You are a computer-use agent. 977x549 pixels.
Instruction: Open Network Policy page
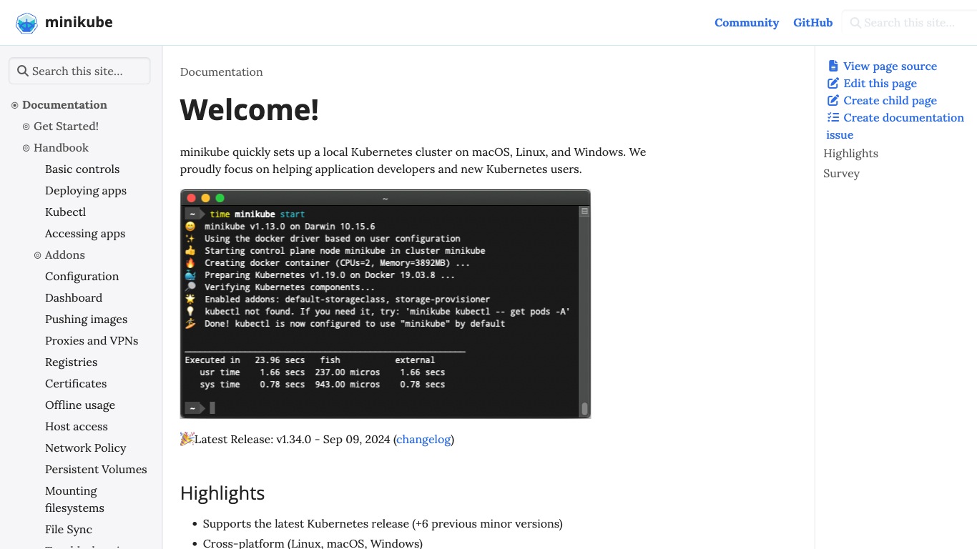pyautogui.click(x=85, y=447)
